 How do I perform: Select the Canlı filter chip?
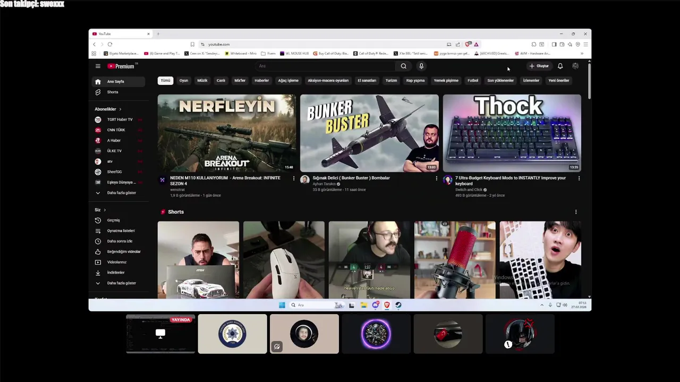pyautogui.click(x=221, y=81)
